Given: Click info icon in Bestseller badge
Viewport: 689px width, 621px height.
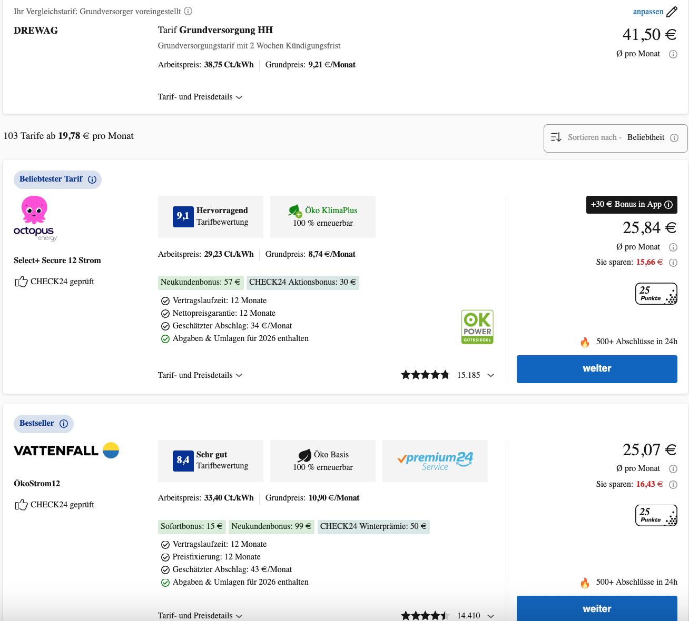Looking at the screenshot, I should (64, 424).
